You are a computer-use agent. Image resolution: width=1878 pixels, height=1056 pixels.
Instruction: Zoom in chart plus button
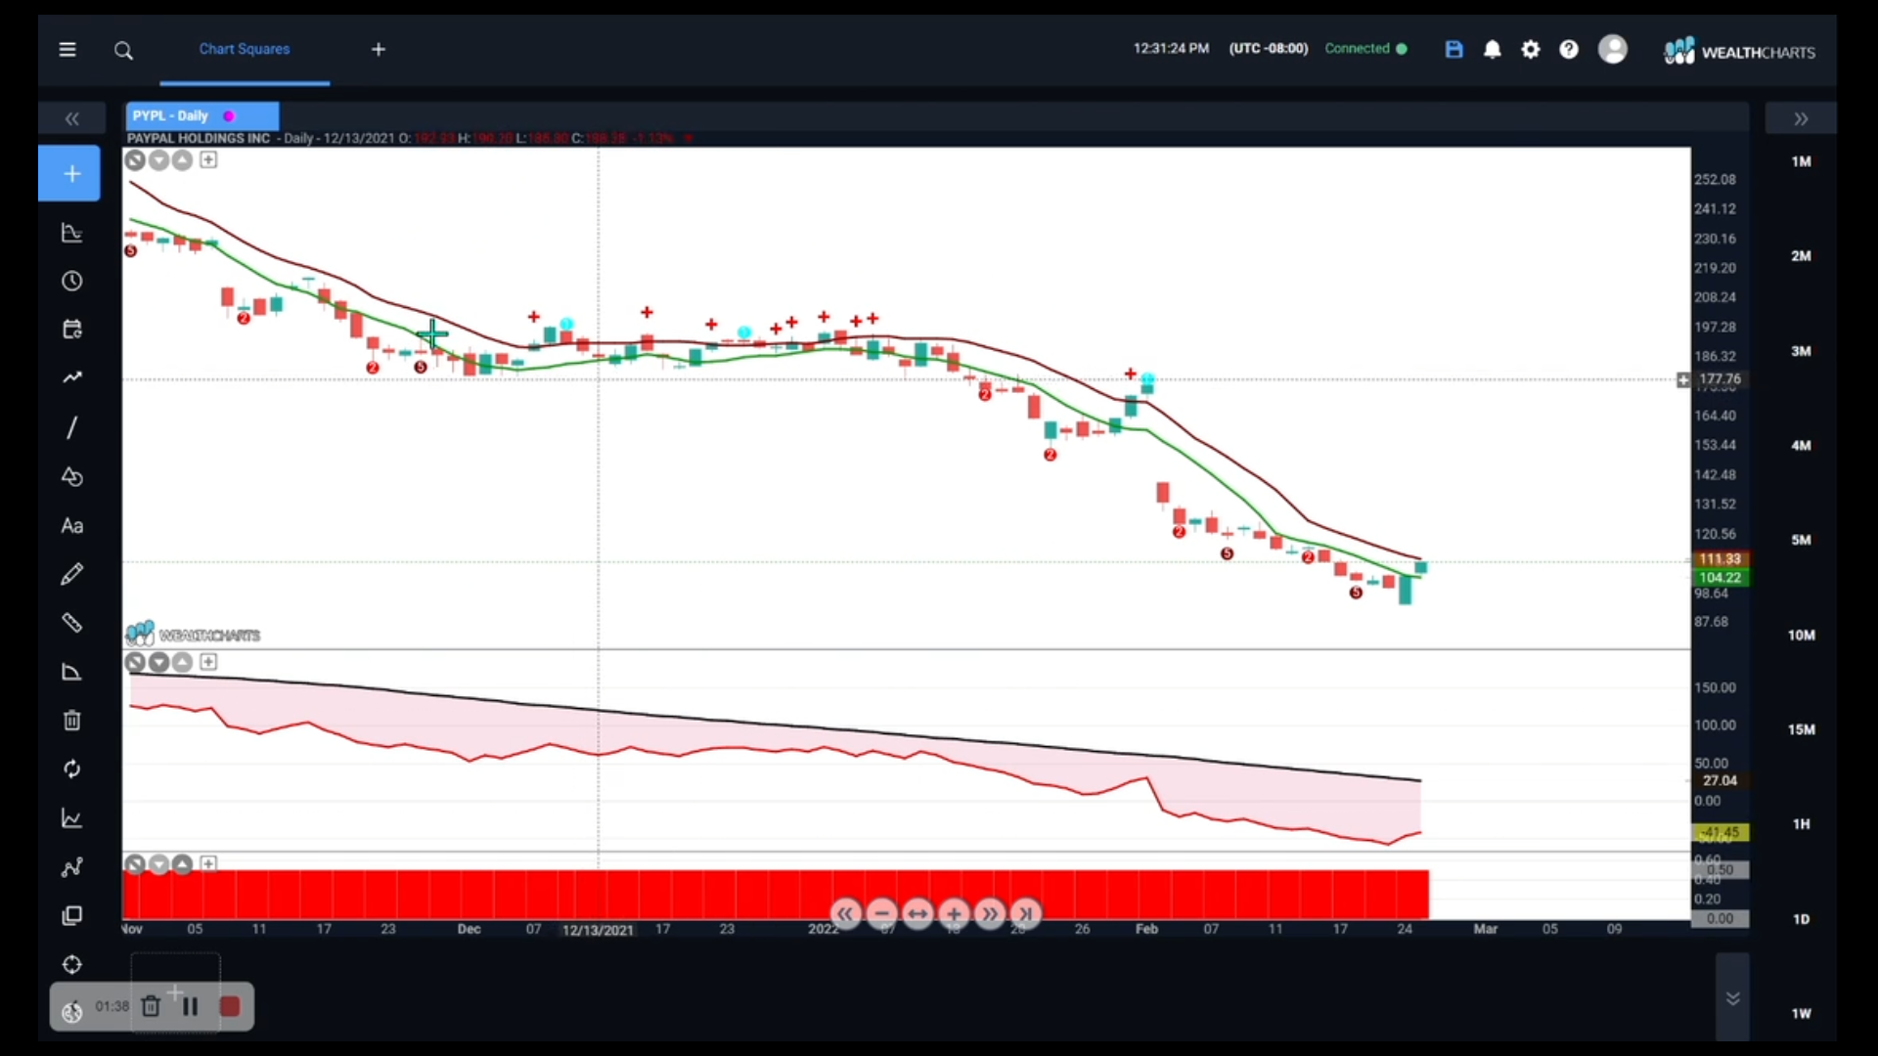[954, 914]
